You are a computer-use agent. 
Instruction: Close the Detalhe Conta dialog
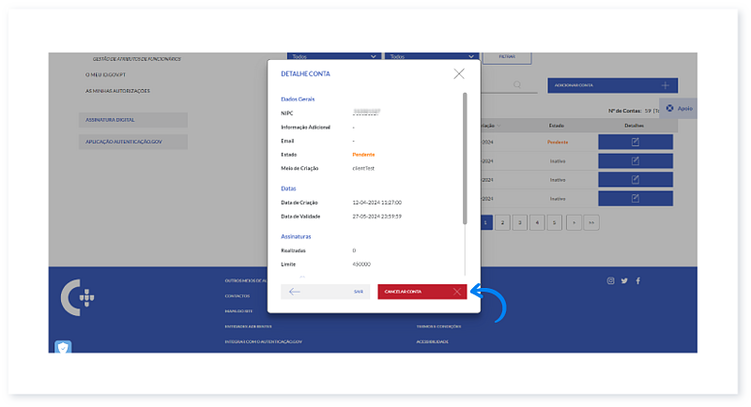pos(458,73)
